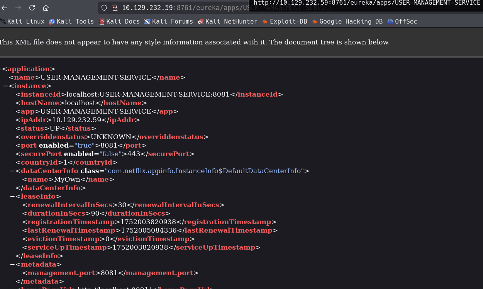The height and width of the screenshot is (289, 483).
Task: Click the Forward navigation arrow
Action: point(18,8)
